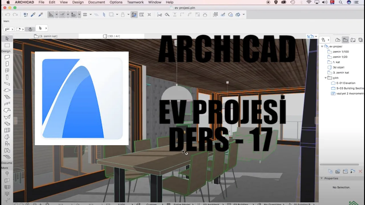
Task: Select the Railing tool
Action: point(7,104)
